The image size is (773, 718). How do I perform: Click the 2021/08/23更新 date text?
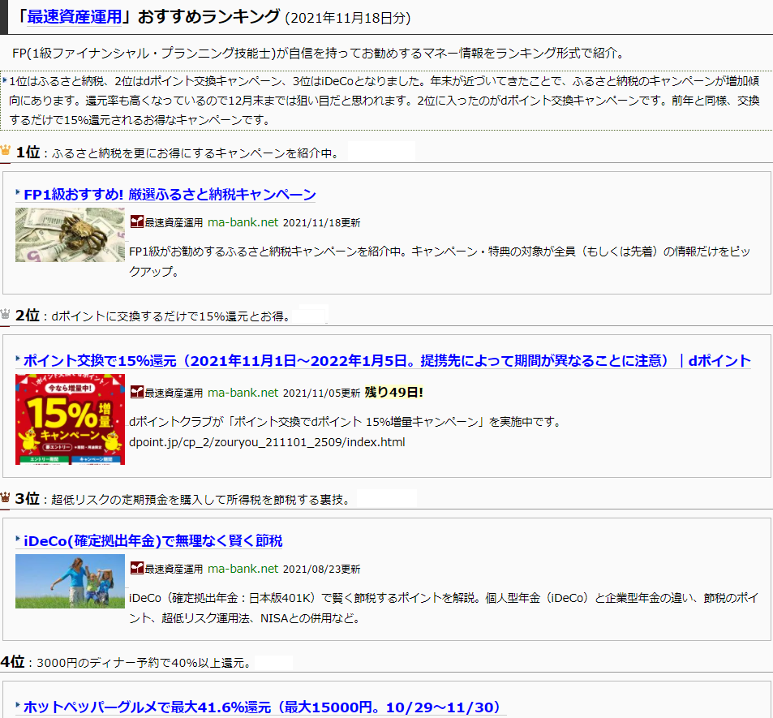tap(321, 569)
